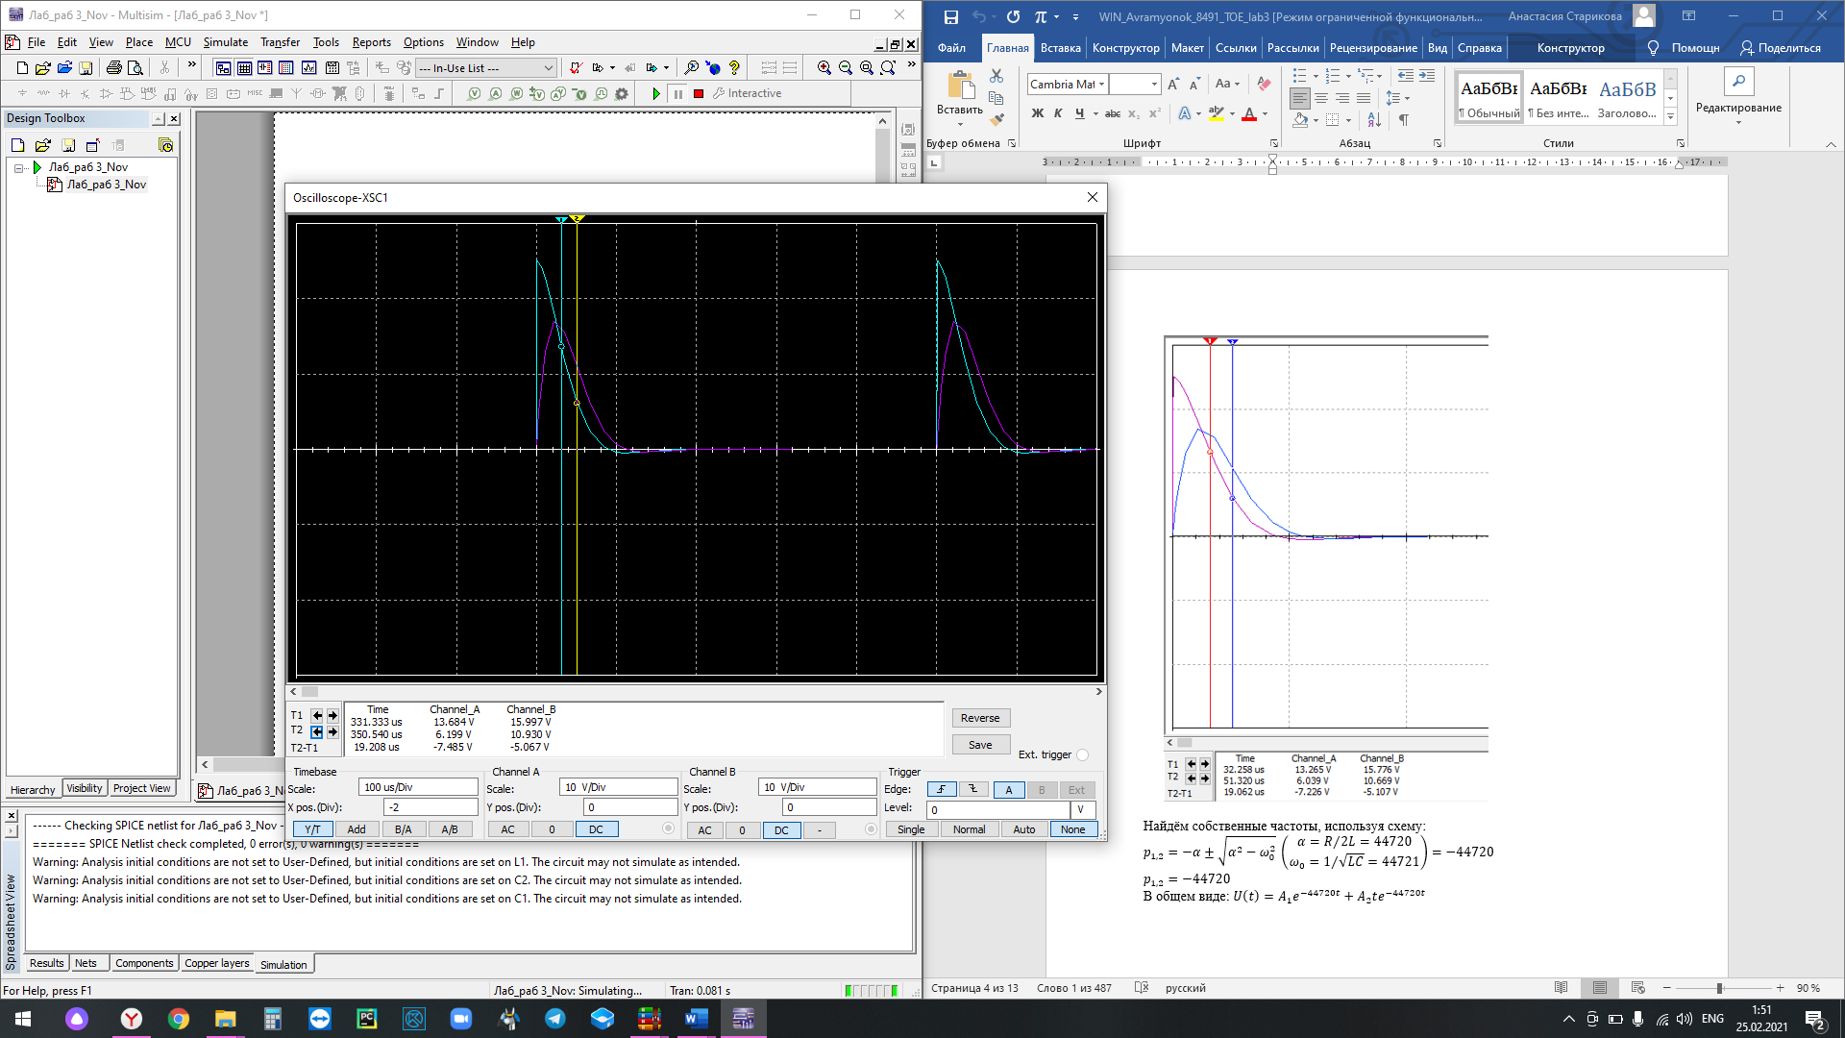The height and width of the screenshot is (1038, 1845).
Task: Set trigger mode to Auto
Action: [x=1024, y=829]
